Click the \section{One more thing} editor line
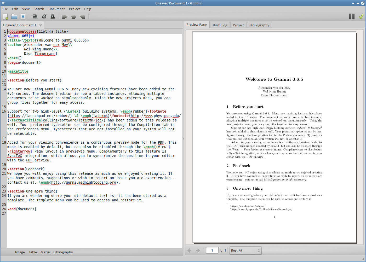366x262 pixels. pos(32,191)
